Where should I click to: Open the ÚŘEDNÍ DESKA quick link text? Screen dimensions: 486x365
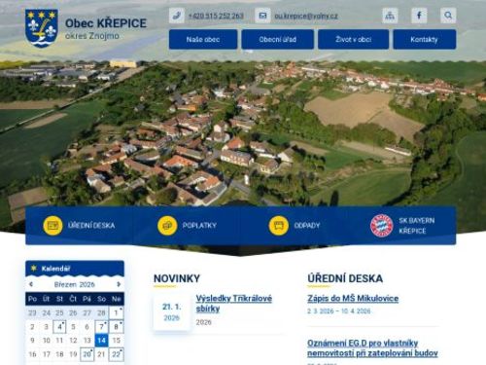click(91, 226)
